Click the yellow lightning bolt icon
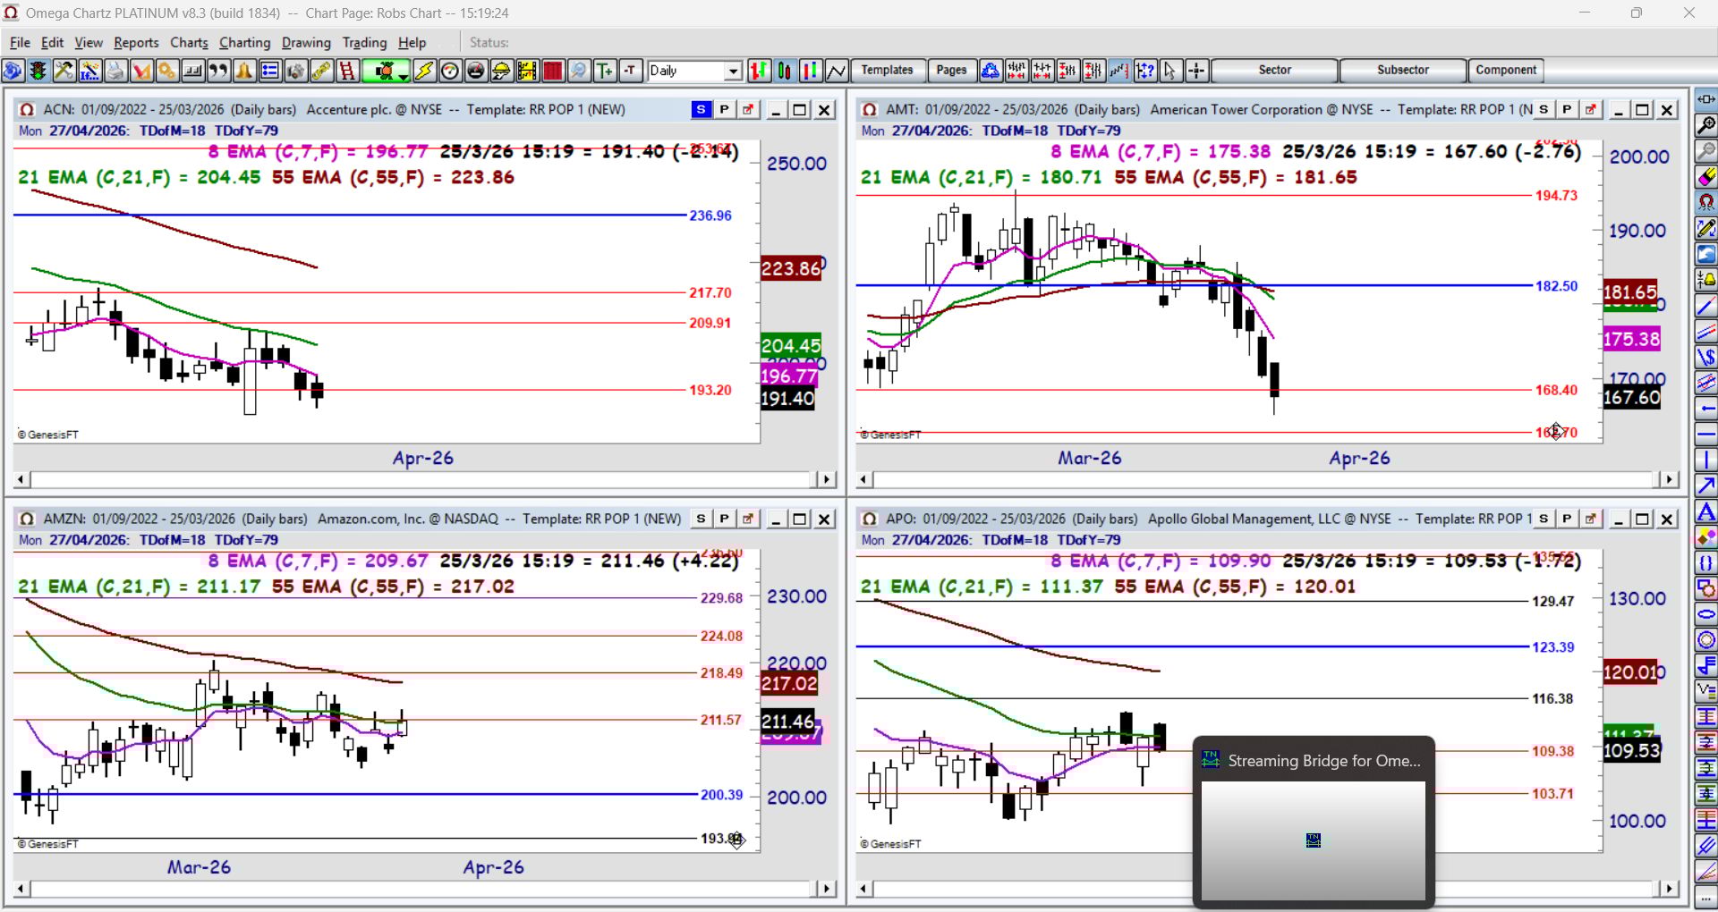The height and width of the screenshot is (912, 1718). [424, 71]
